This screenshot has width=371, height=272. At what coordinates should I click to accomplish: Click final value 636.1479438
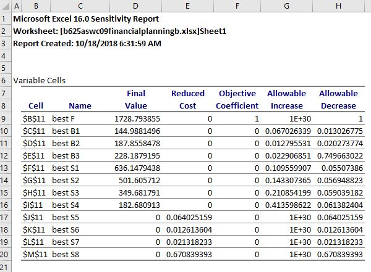(x=137, y=168)
